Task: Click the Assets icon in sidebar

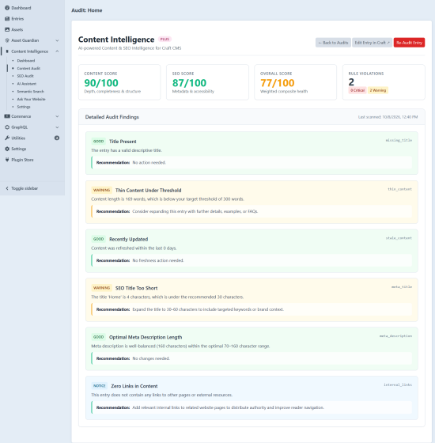Action: 7,29
